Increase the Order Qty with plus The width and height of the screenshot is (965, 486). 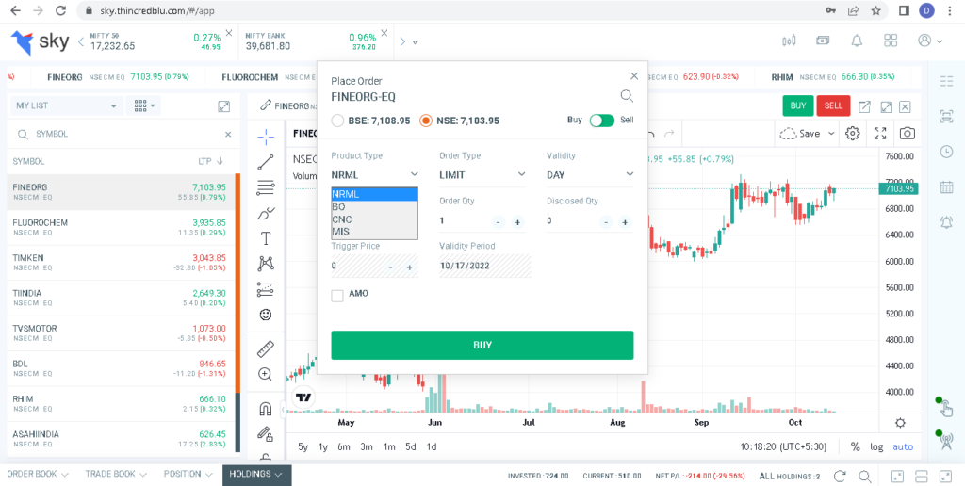[x=517, y=222]
